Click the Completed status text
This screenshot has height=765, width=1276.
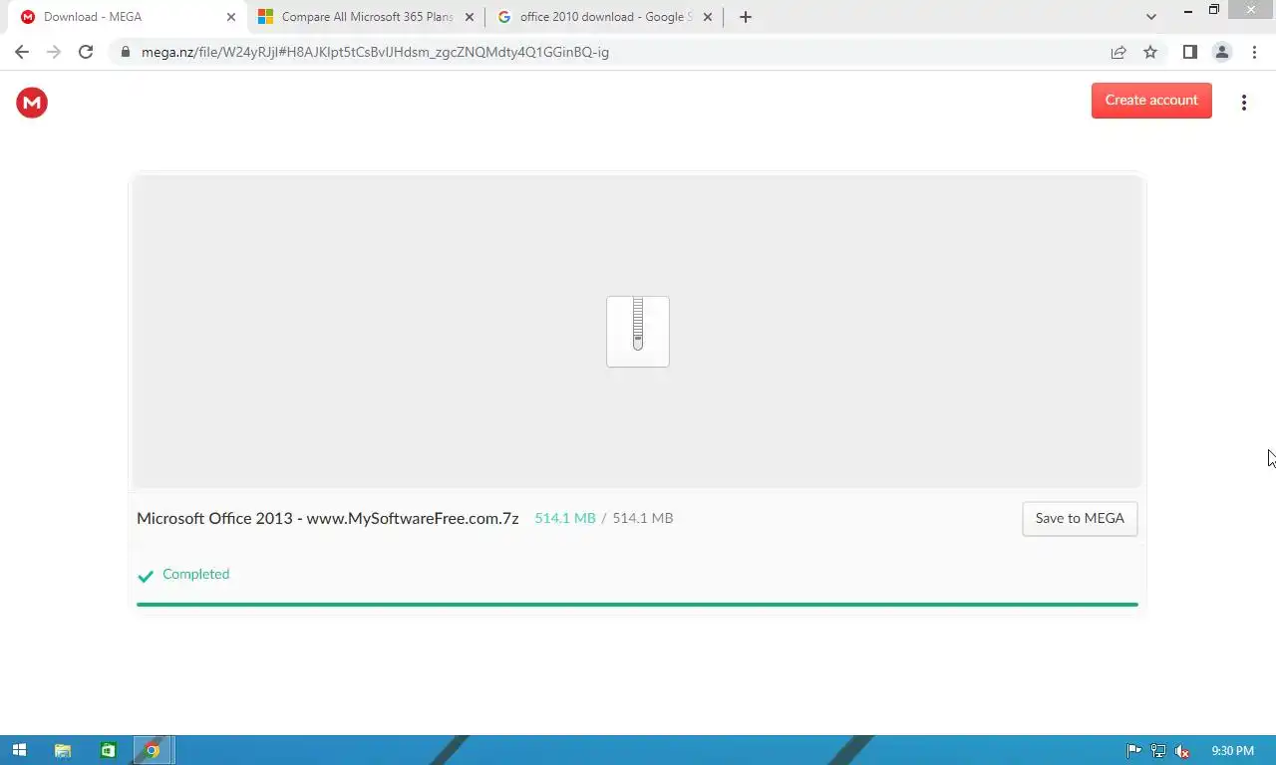[195, 574]
